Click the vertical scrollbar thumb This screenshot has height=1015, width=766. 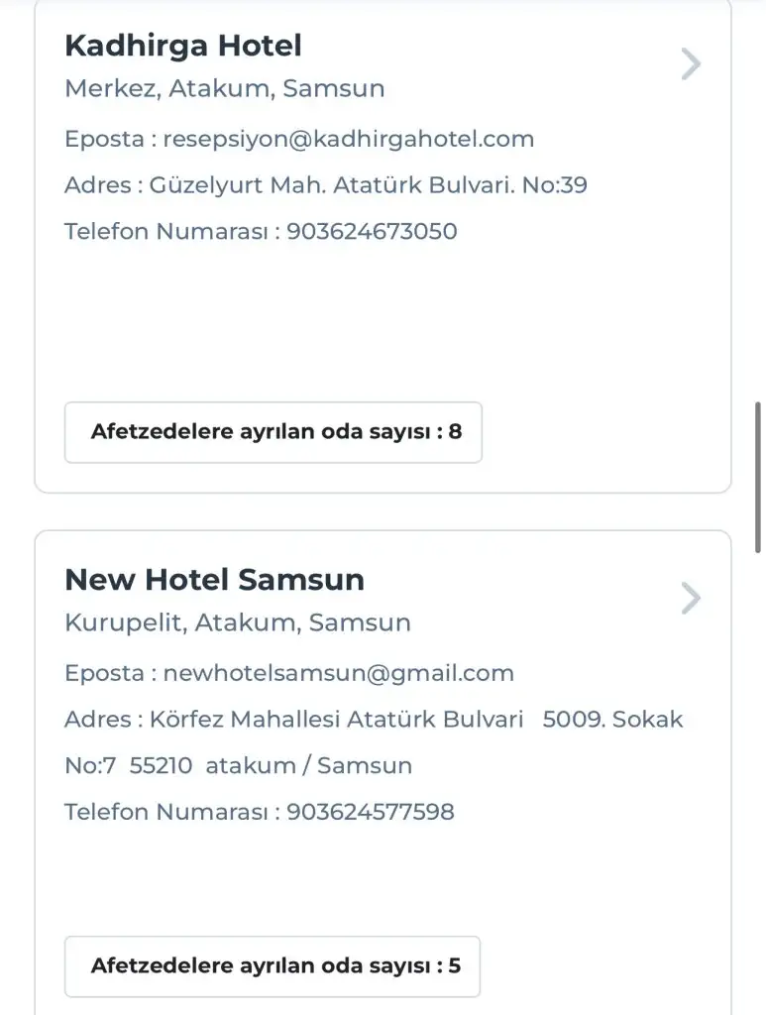[x=758, y=476]
